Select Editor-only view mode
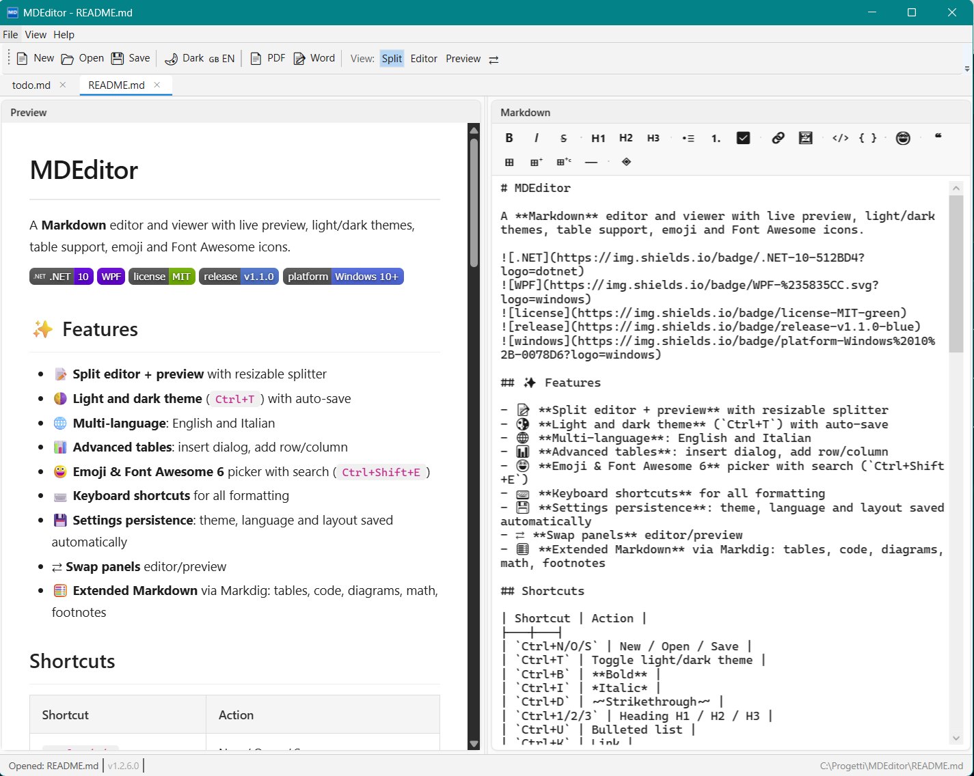Viewport: 974px width, 776px height. point(424,59)
